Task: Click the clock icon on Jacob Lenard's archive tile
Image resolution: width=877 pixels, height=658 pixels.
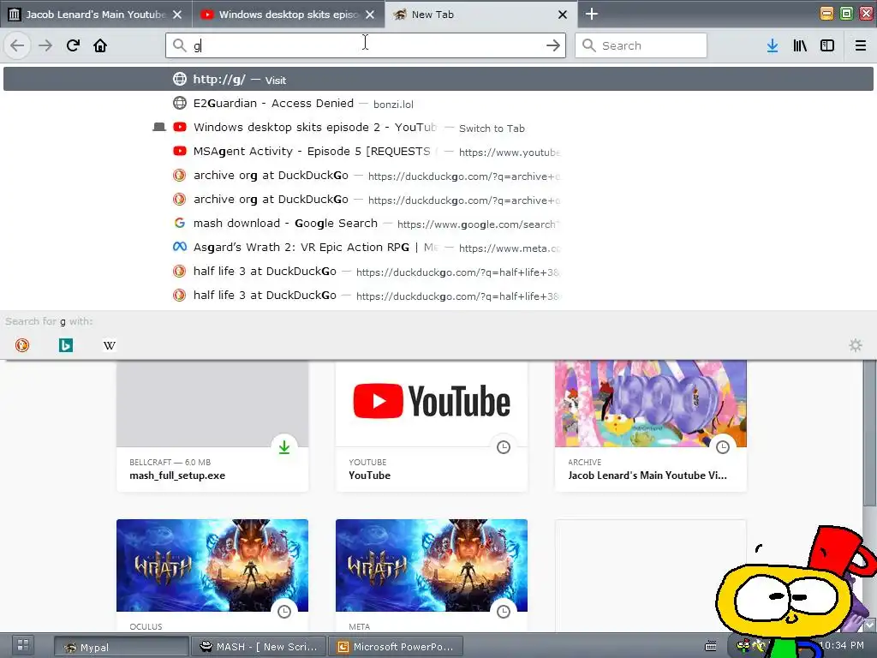Action: [x=723, y=447]
